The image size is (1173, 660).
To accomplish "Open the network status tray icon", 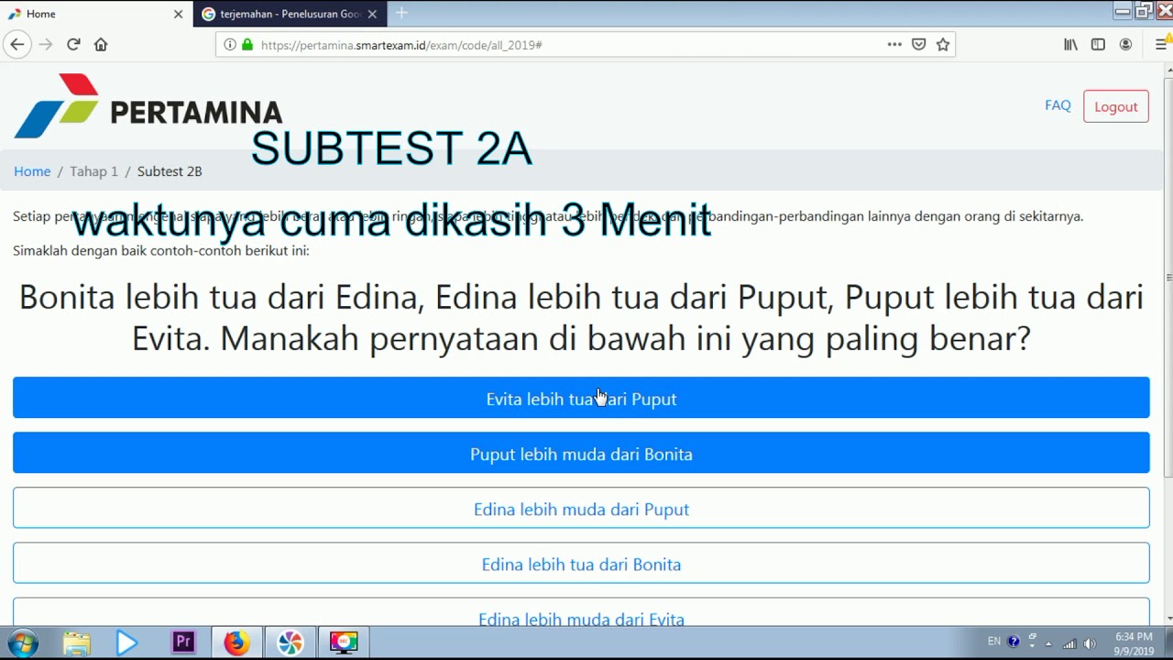I will (x=1069, y=643).
